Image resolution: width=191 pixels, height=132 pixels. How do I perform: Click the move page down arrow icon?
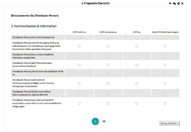point(179,3)
